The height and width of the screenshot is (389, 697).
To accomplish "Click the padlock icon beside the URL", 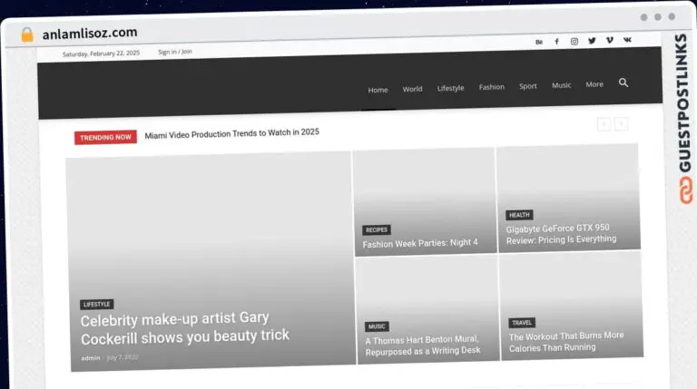I will click(x=27, y=34).
